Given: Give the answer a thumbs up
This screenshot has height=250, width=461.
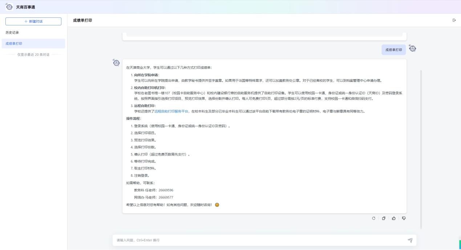Looking at the screenshot, I should [394, 218].
